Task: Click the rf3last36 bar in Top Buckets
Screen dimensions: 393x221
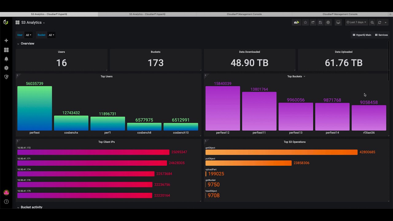Action: pyautogui.click(x=369, y=118)
